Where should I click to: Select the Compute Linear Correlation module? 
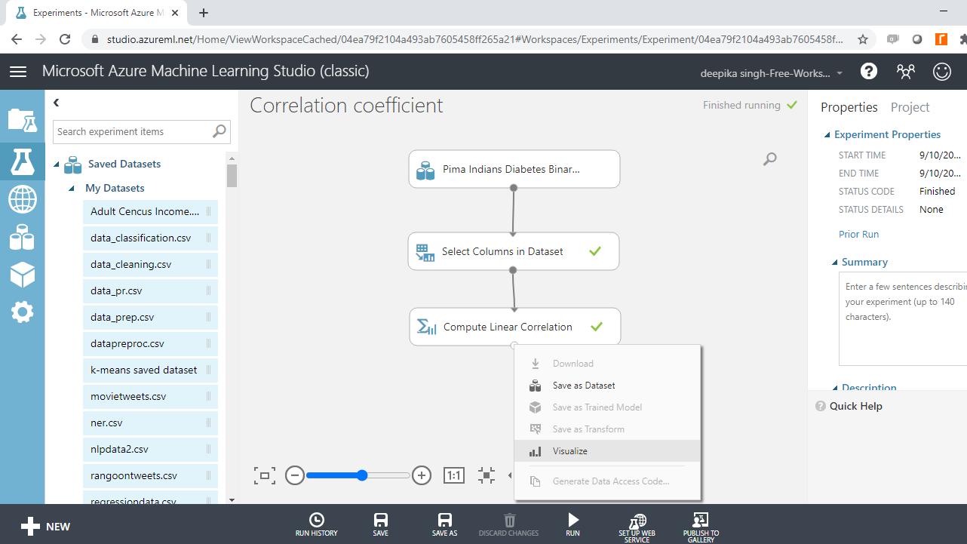click(515, 327)
